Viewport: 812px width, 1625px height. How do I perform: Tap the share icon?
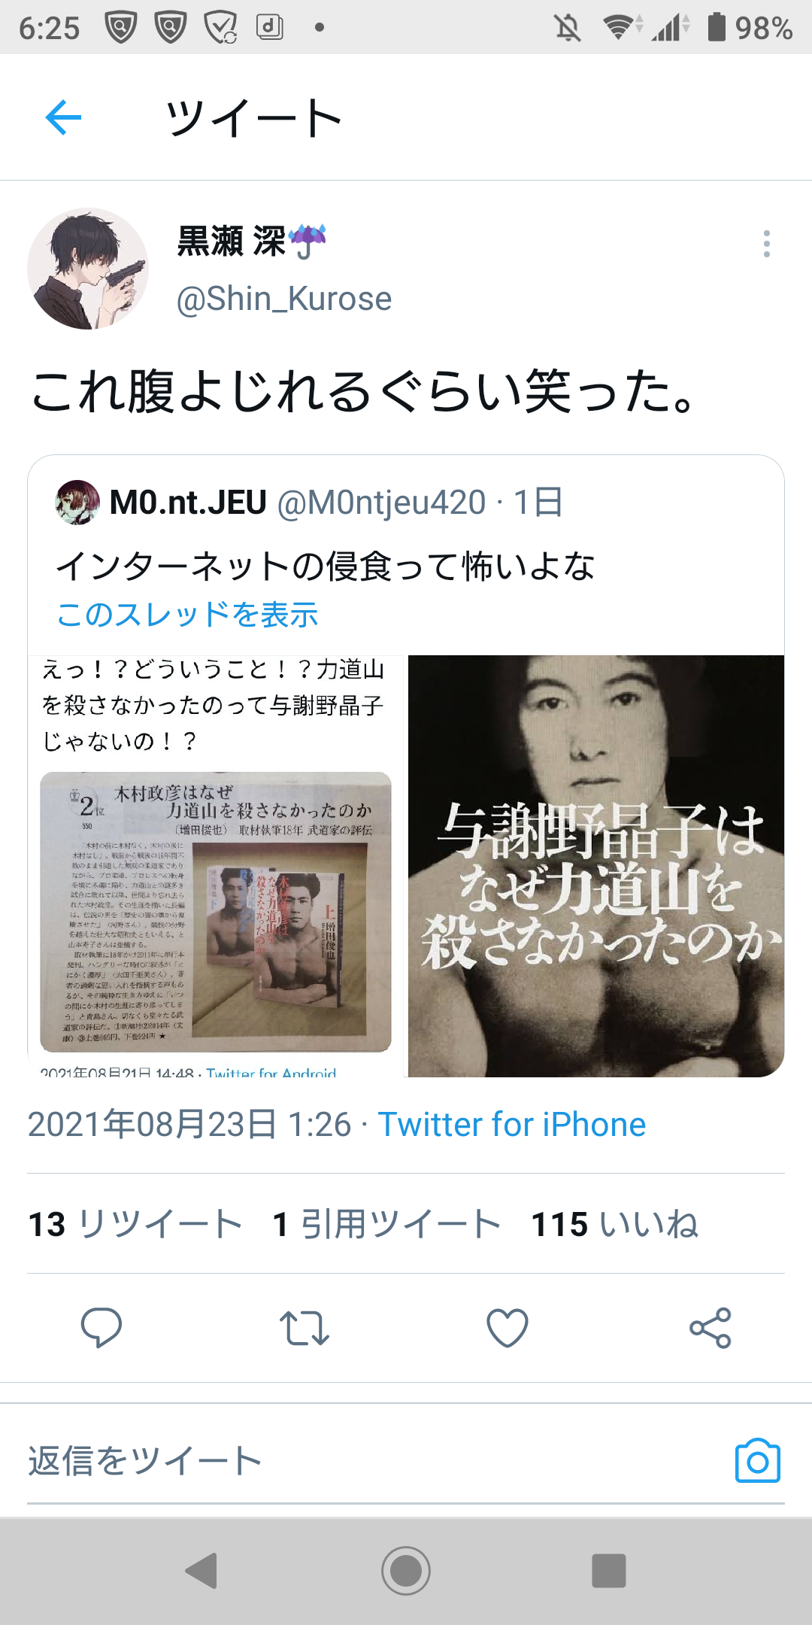[x=710, y=1328]
